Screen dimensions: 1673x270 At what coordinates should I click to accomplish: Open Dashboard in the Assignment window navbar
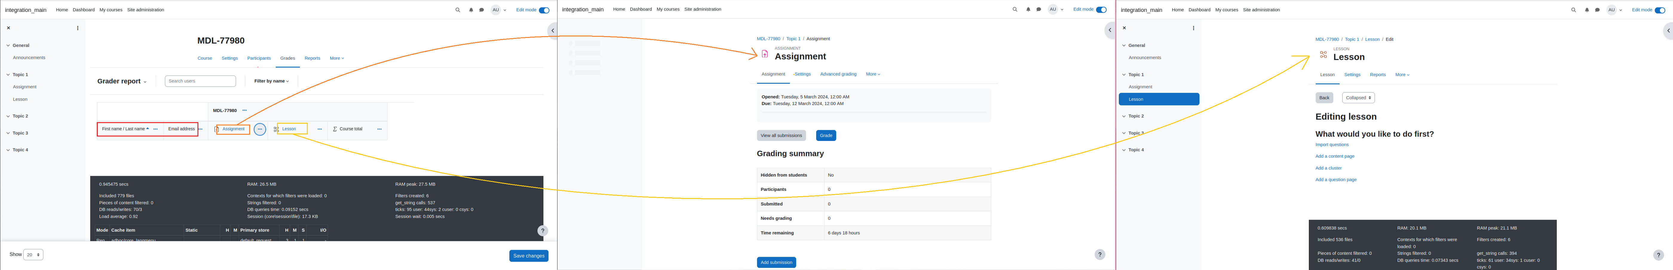(x=640, y=9)
